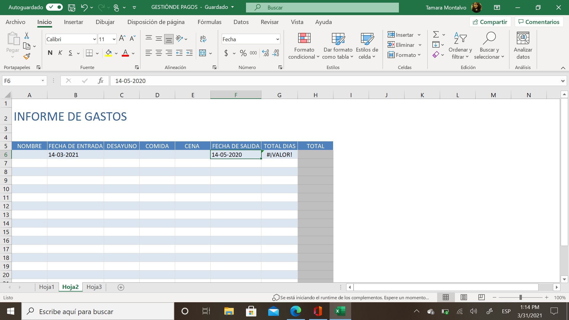The height and width of the screenshot is (320, 569).
Task: Open Formato condicional in the ribbon
Action: tap(303, 46)
